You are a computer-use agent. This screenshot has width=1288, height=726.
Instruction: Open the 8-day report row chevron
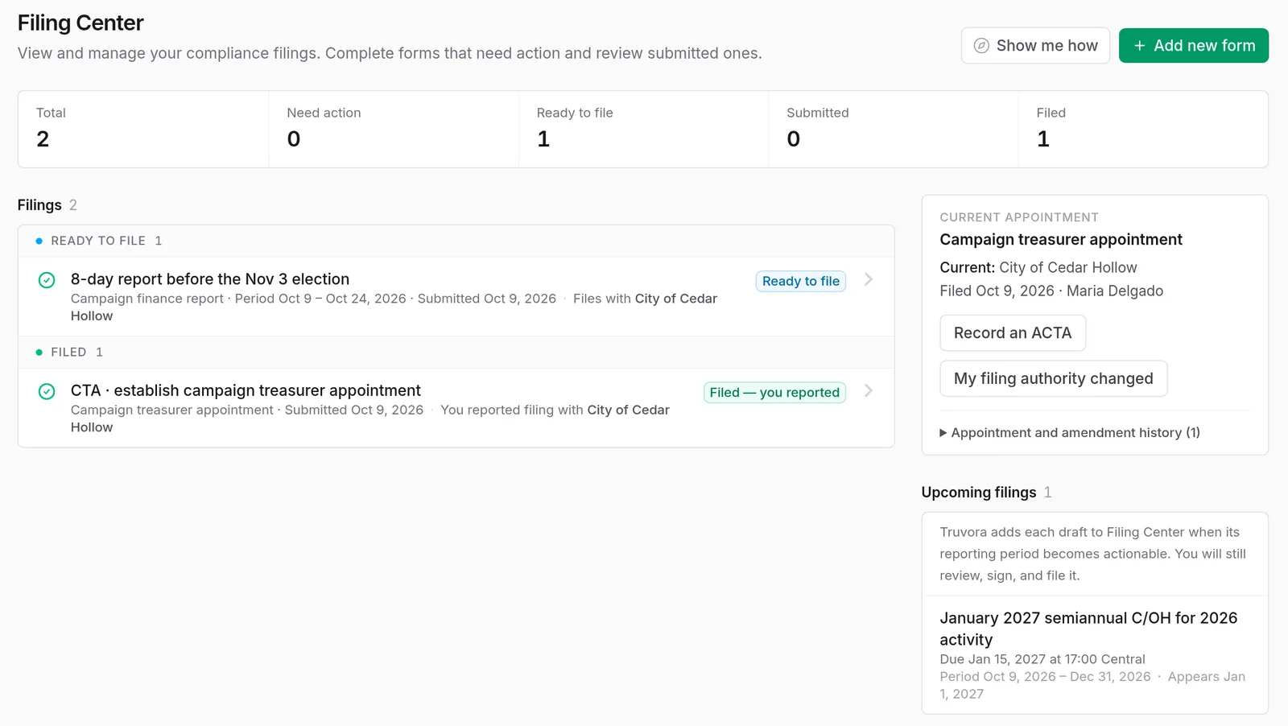pos(869,279)
